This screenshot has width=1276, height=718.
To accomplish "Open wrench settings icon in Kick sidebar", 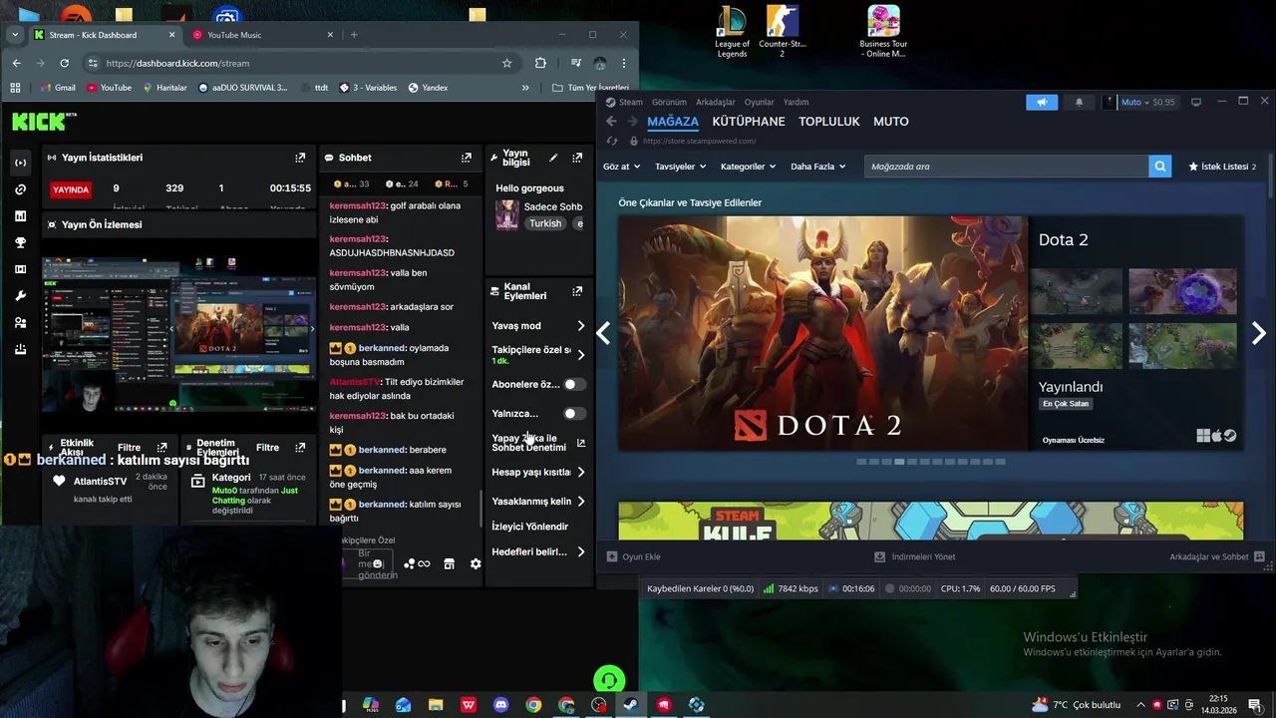I will click(x=20, y=296).
